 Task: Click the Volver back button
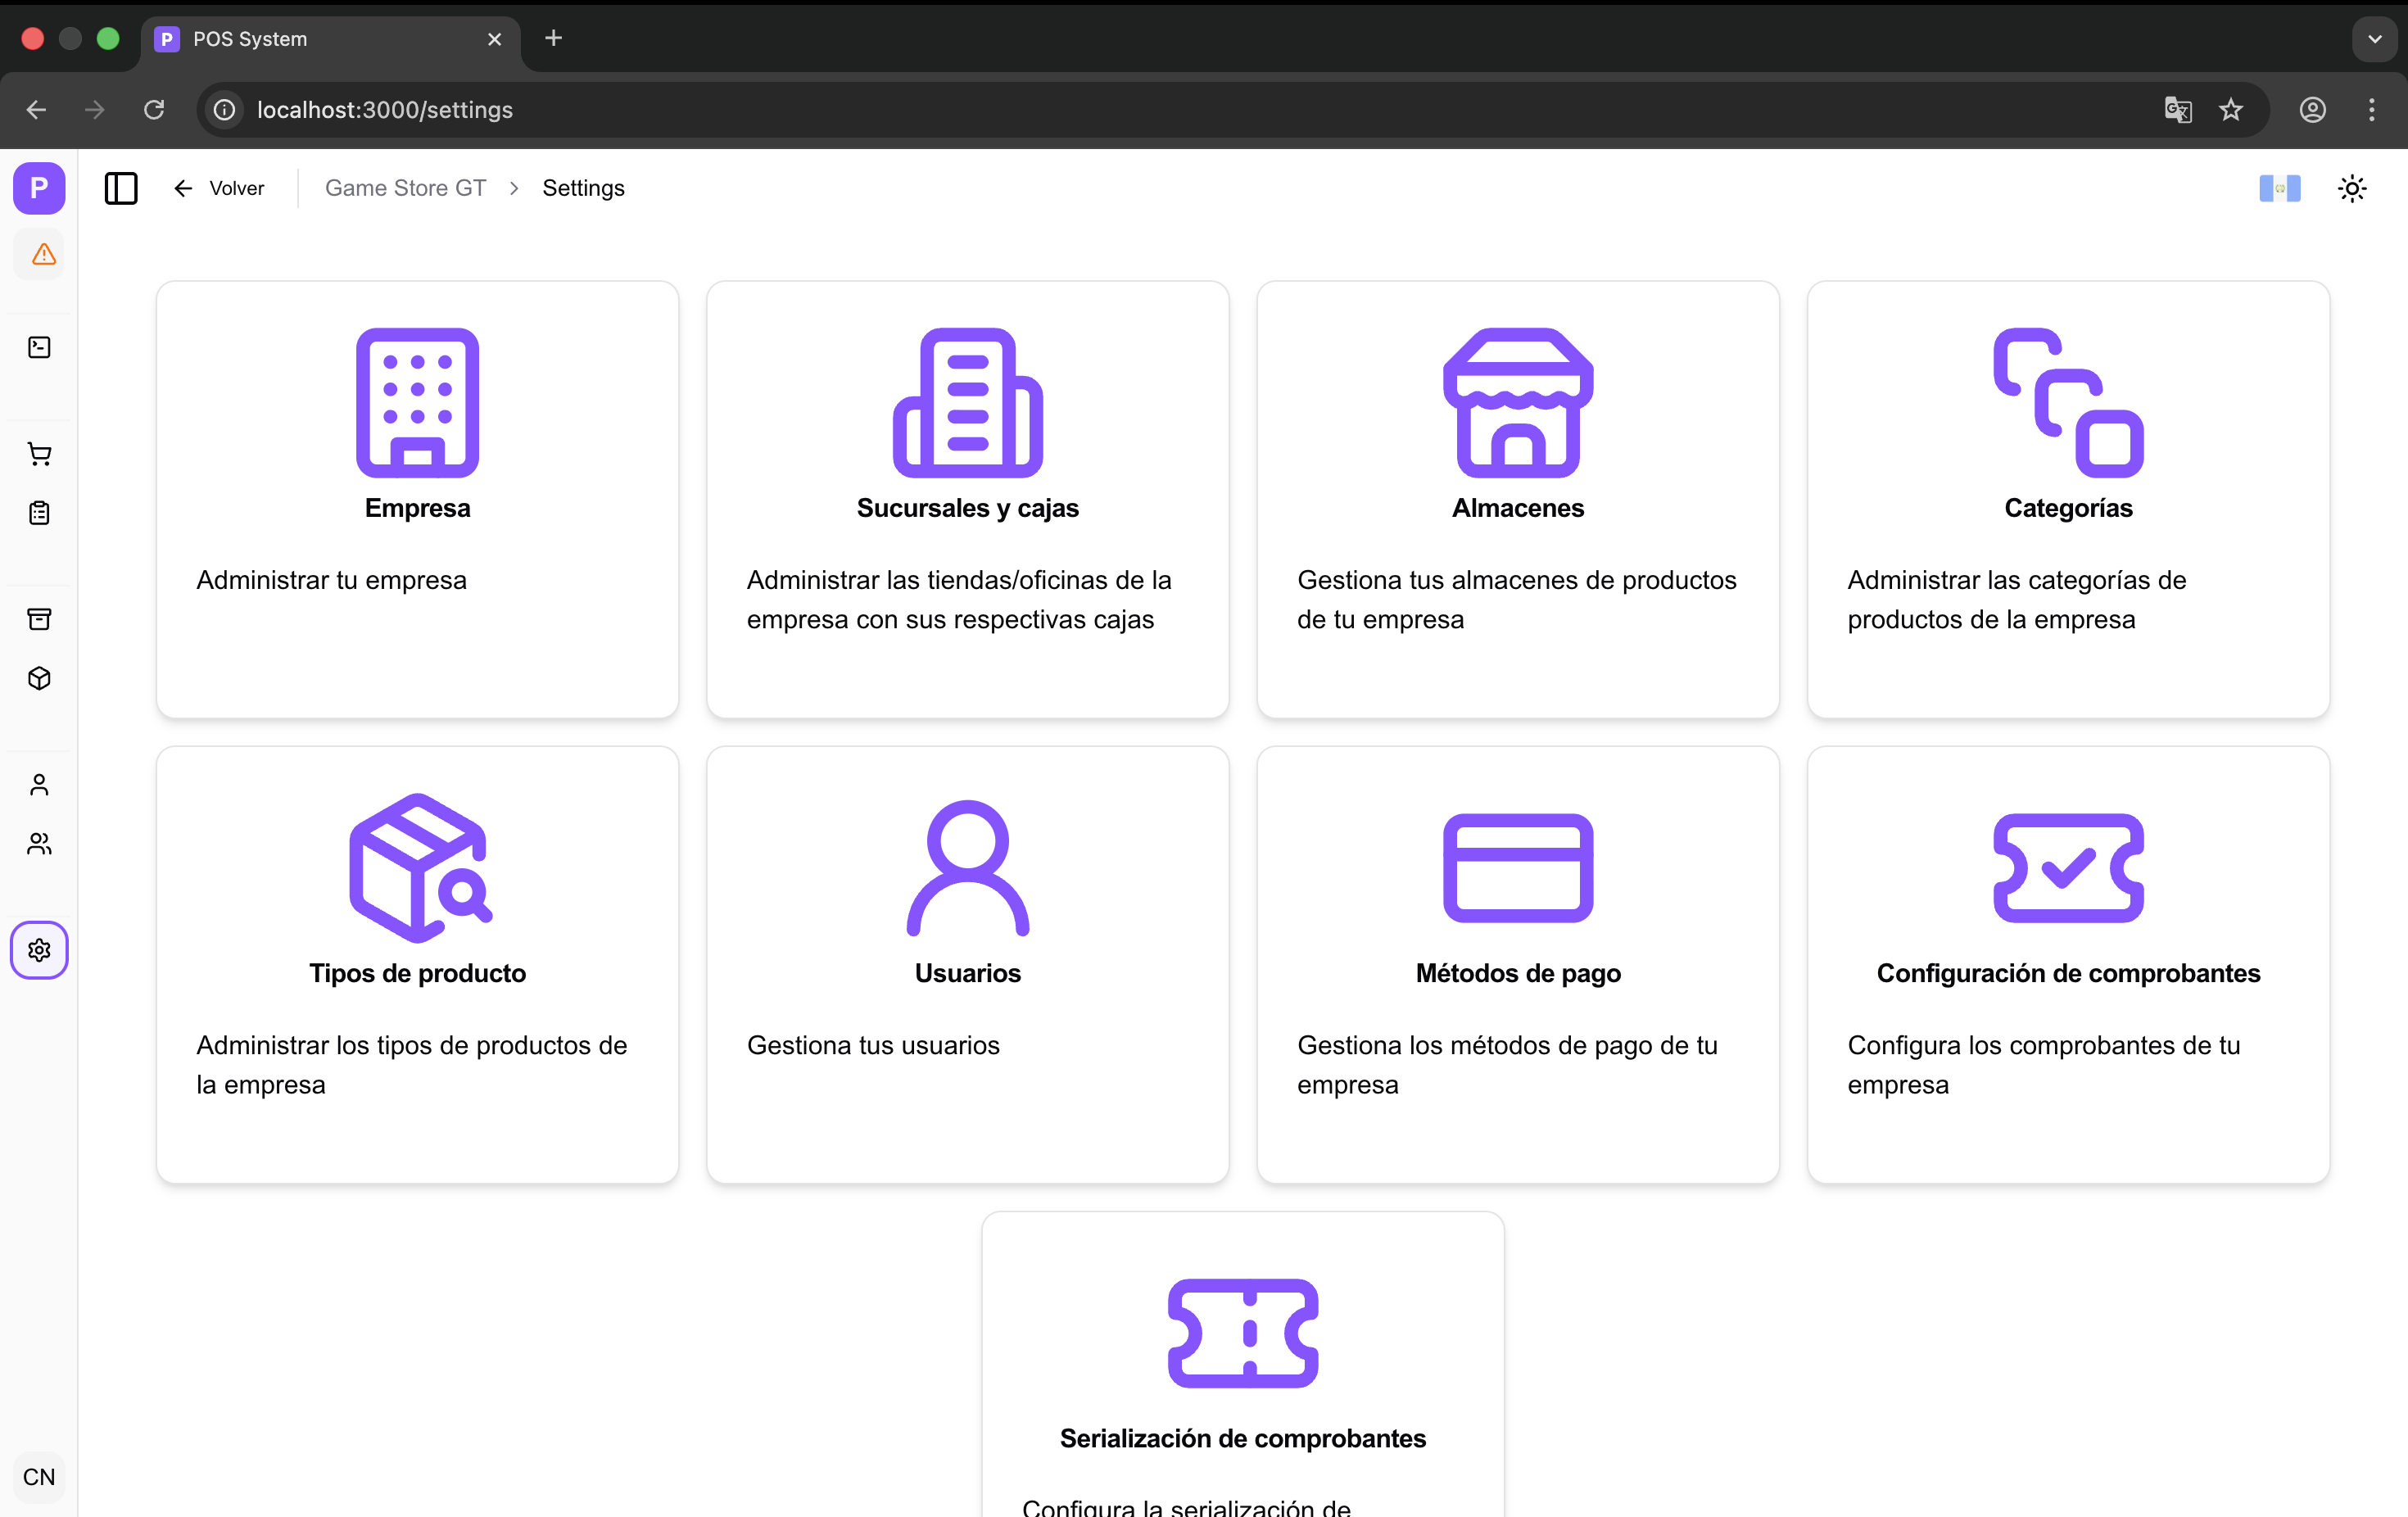pos(219,188)
